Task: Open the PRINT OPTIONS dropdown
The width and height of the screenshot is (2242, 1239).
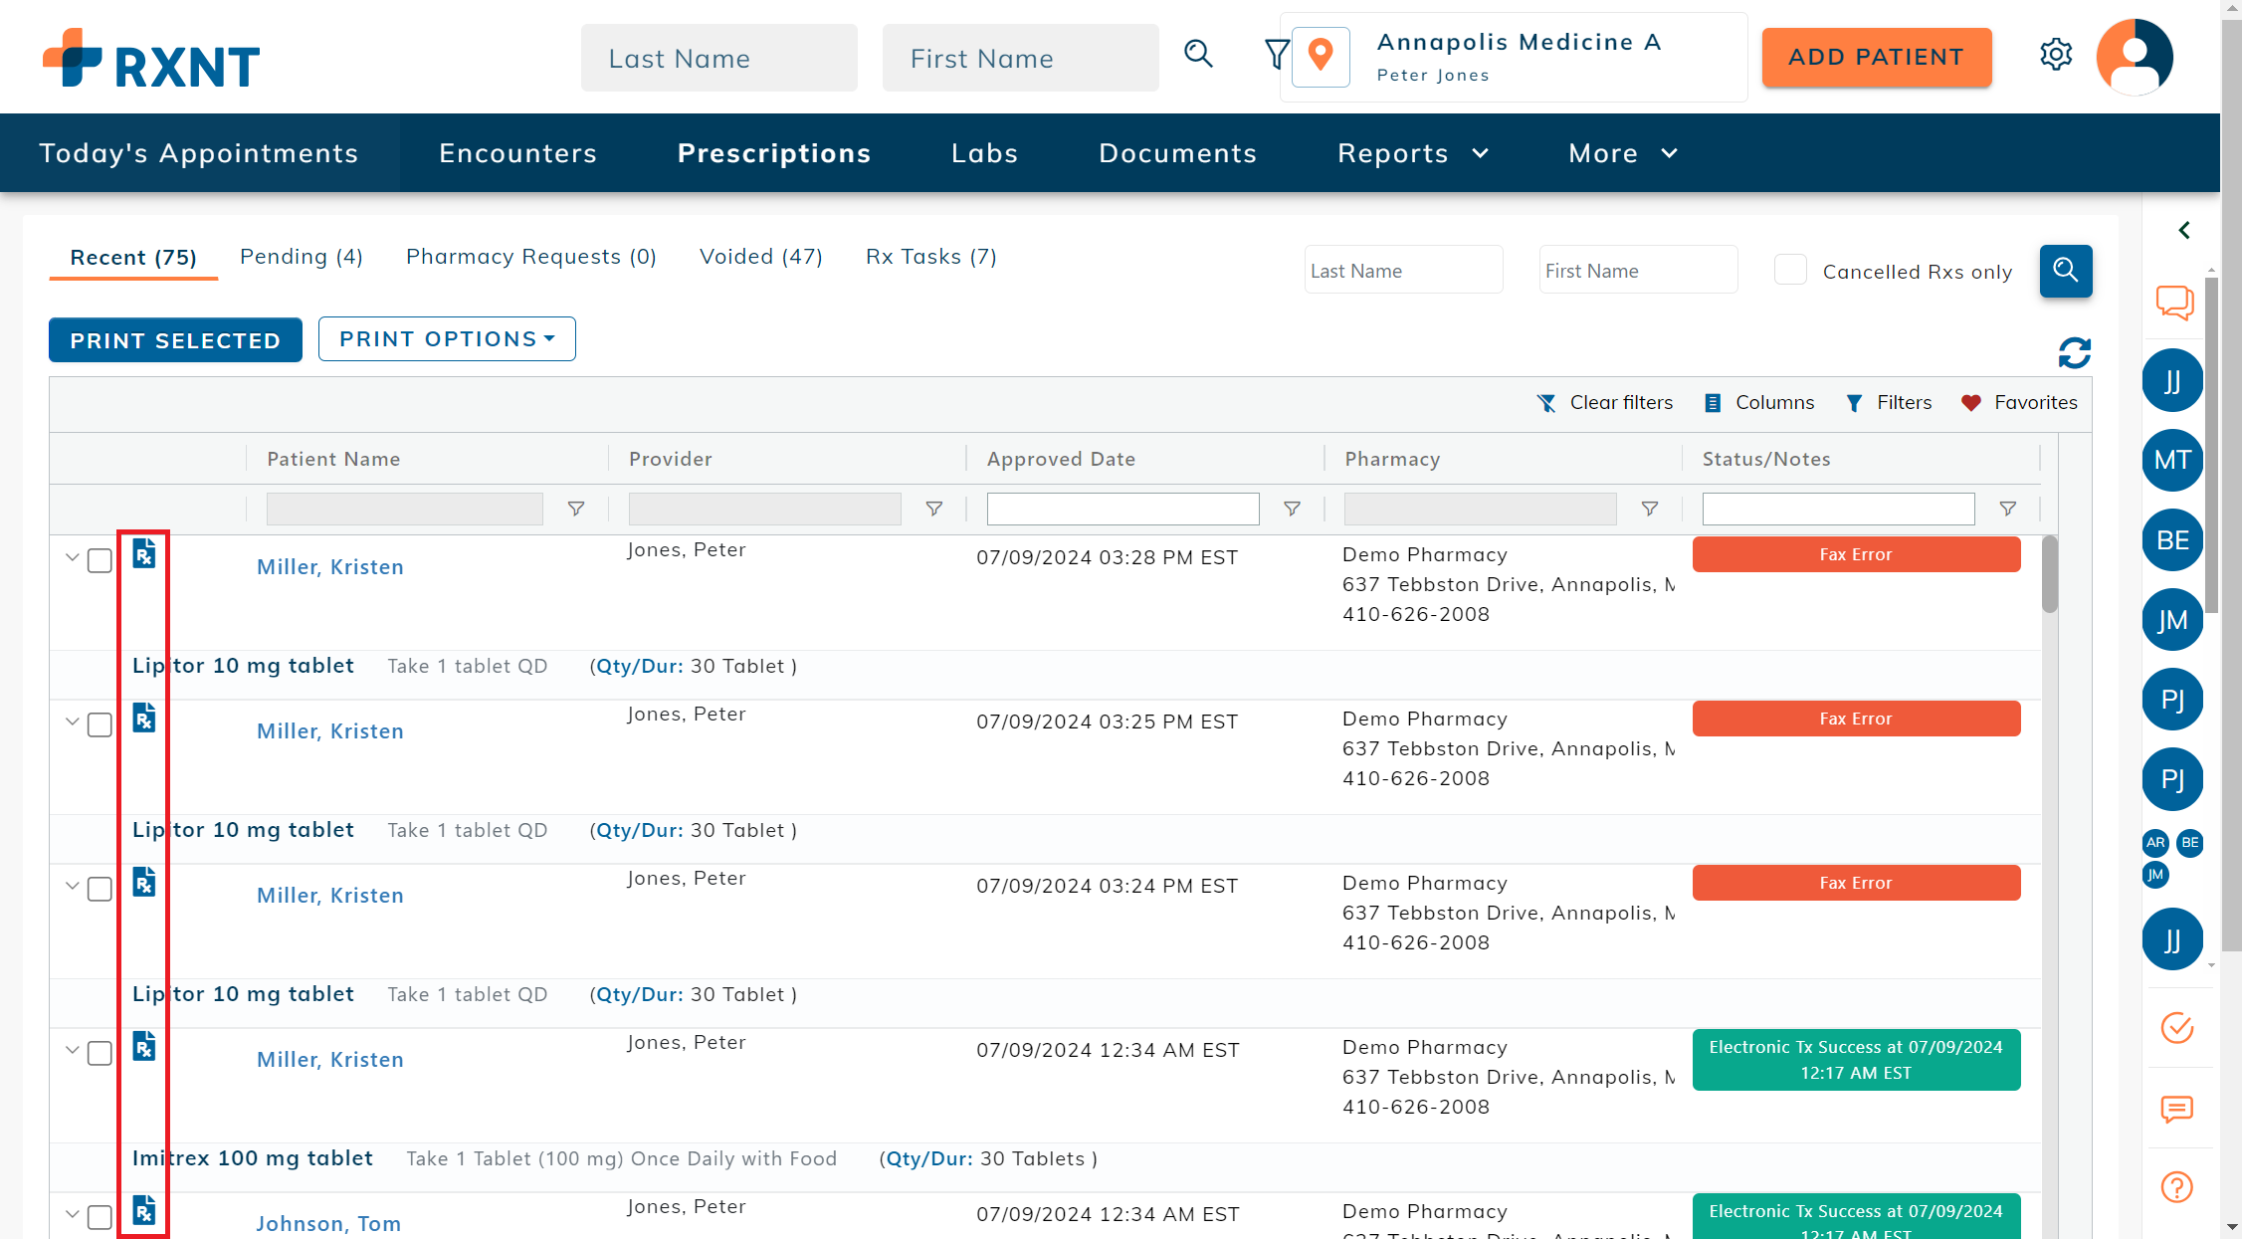Action: [447, 339]
